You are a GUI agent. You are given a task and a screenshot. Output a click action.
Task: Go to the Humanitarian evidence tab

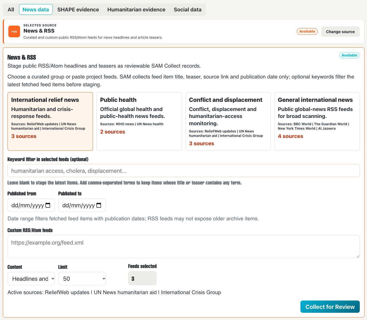[136, 9]
